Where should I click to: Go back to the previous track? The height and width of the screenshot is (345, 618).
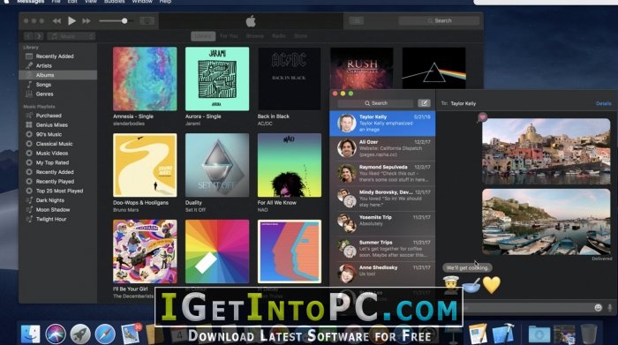[x=57, y=21]
